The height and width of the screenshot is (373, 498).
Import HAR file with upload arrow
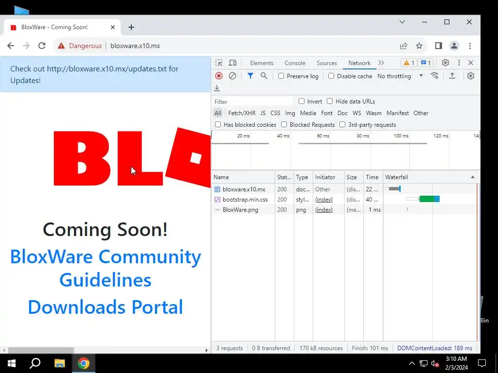click(x=452, y=76)
